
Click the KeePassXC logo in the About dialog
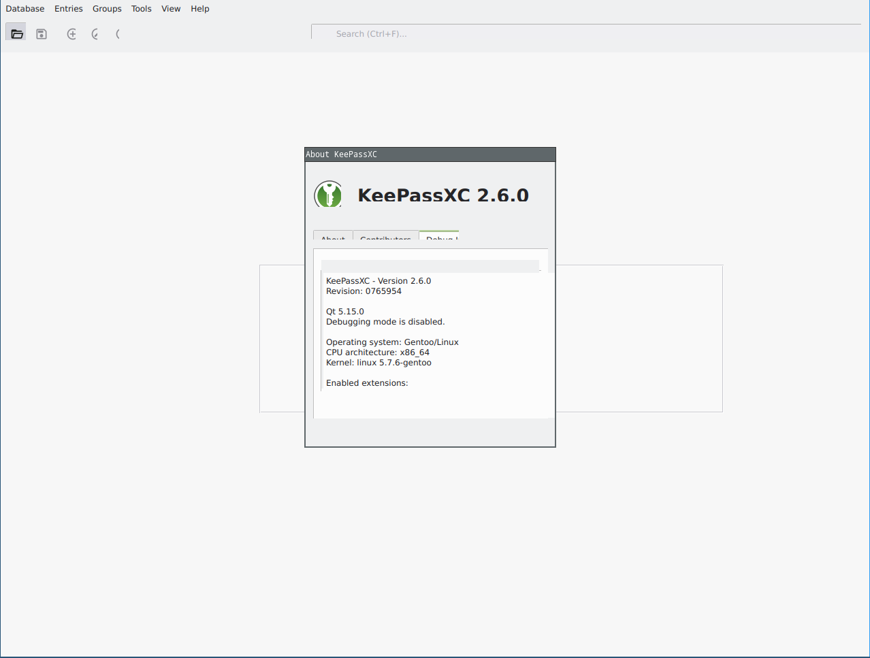tap(329, 195)
